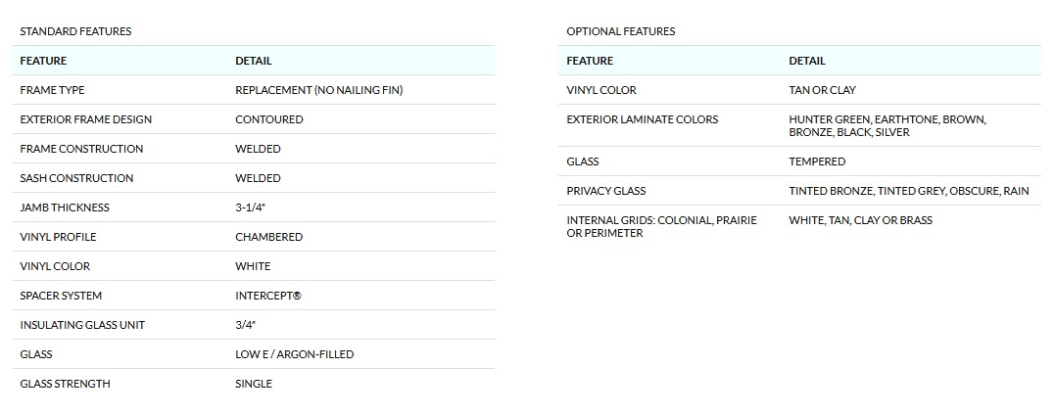Click the TEMPERED glass option text
This screenshot has width=1055, height=415.
[817, 161]
